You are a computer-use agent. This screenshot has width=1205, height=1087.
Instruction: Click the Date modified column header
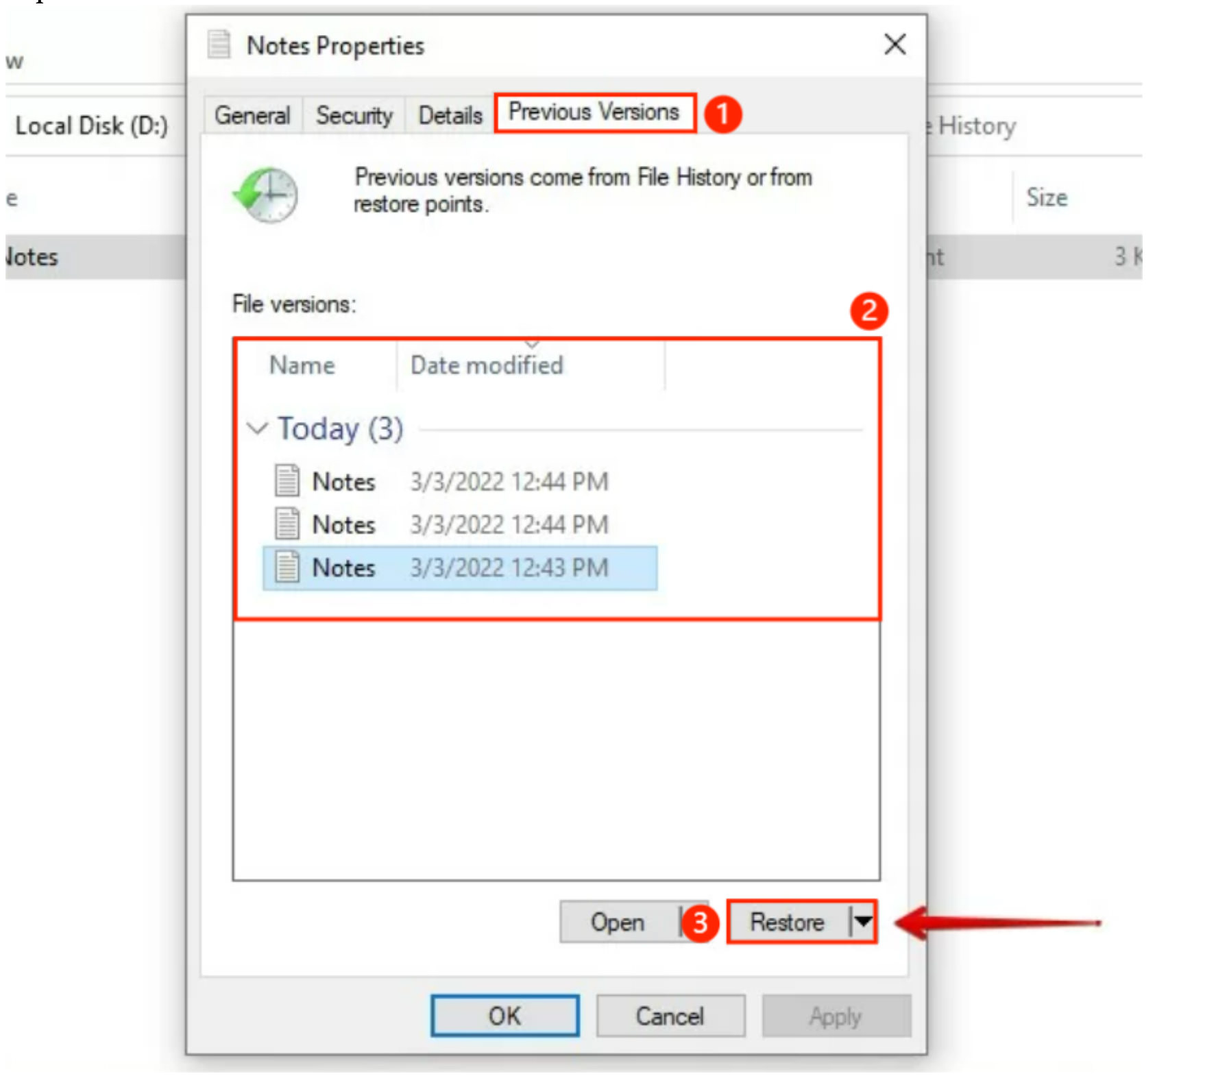(x=487, y=365)
